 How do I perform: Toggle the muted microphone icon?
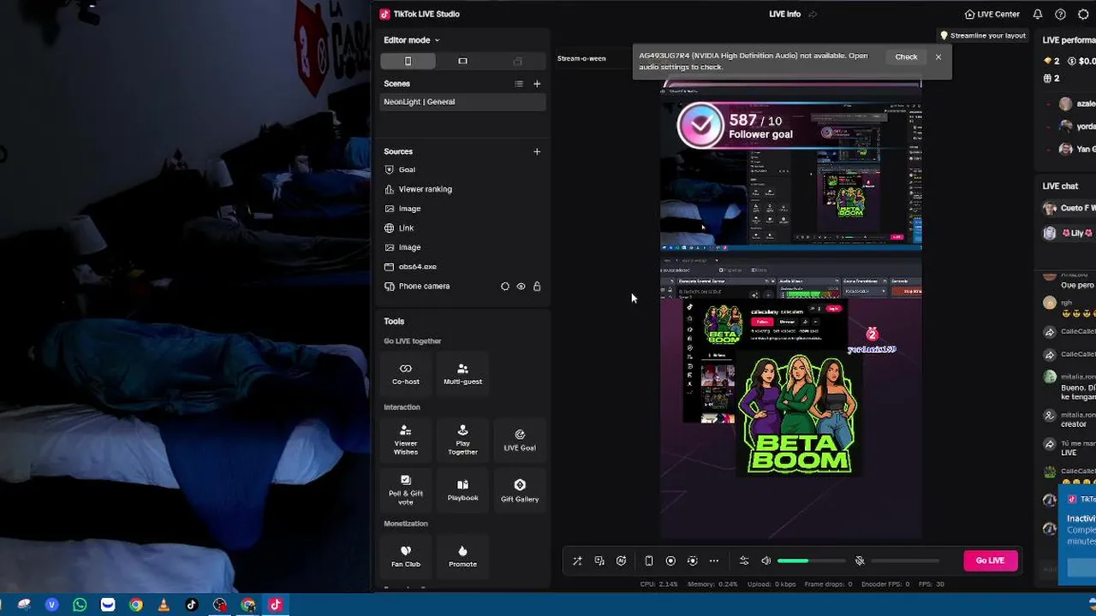coord(860,561)
